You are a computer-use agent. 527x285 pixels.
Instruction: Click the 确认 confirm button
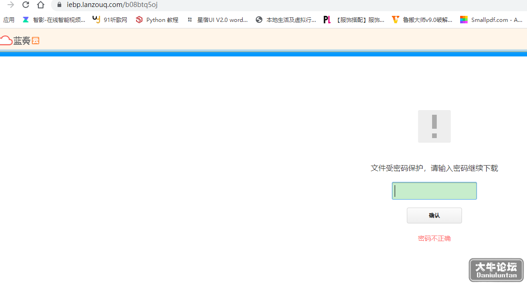434,215
